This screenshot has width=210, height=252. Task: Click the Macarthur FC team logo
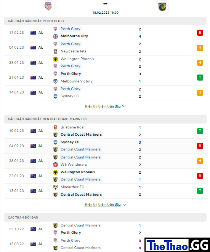55,187
